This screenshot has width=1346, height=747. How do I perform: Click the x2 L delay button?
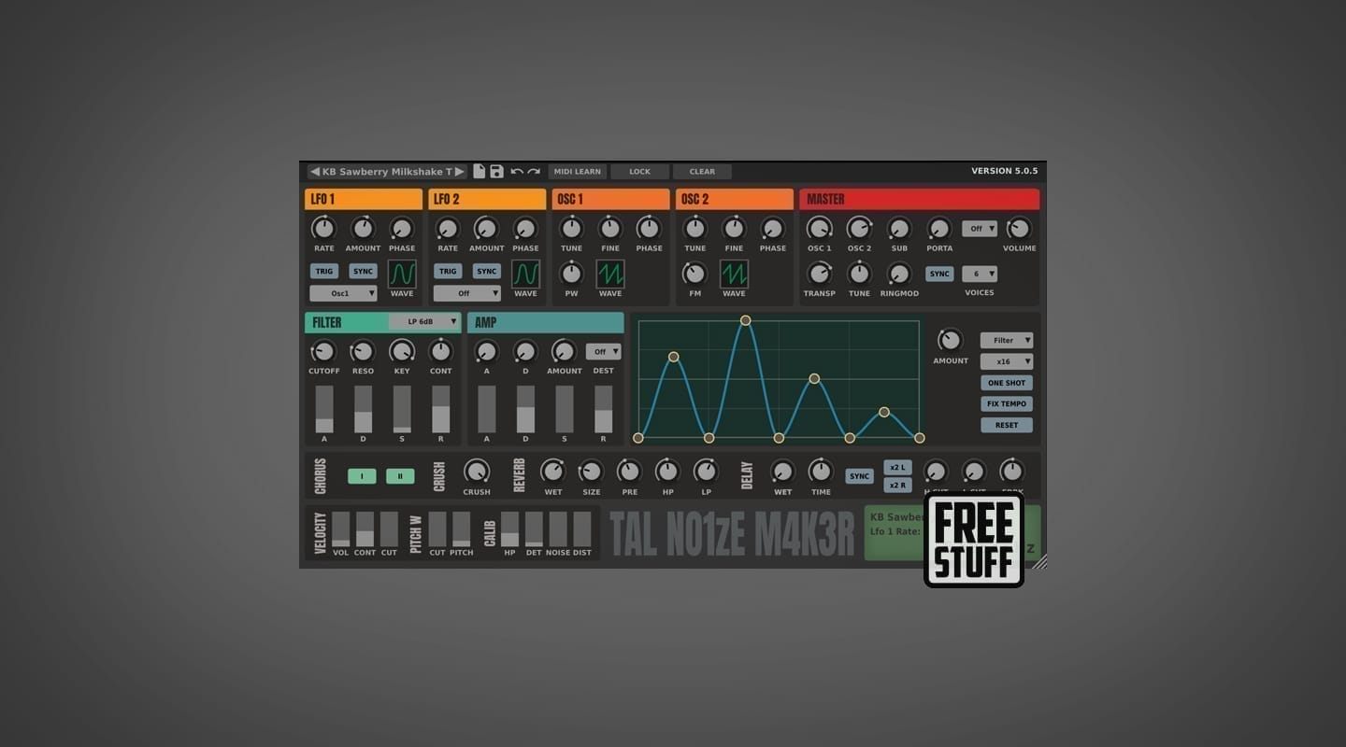[x=897, y=468]
